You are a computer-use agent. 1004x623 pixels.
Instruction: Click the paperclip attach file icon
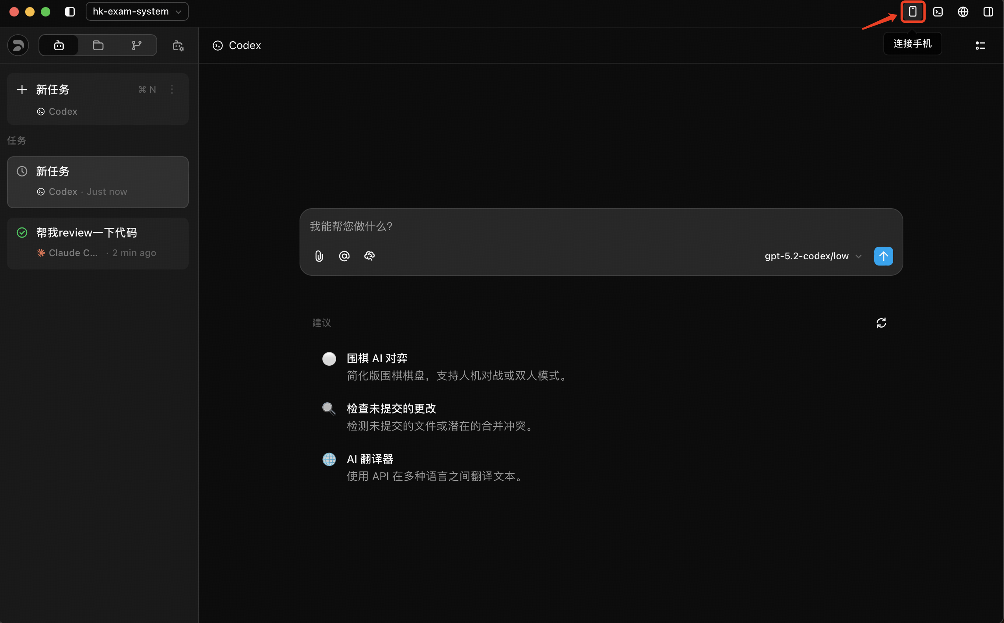319,256
